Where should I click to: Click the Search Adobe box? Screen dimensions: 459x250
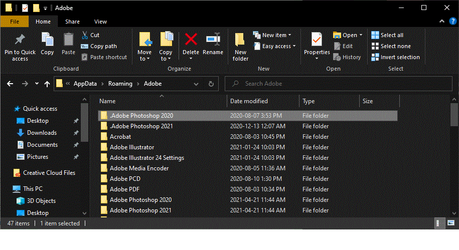coord(339,84)
